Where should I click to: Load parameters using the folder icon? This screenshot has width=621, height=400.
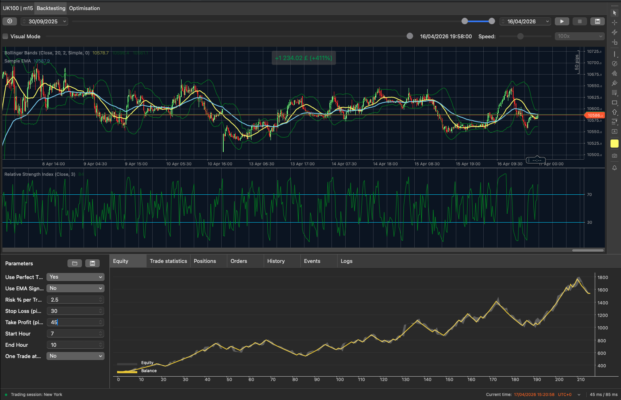[75, 263]
